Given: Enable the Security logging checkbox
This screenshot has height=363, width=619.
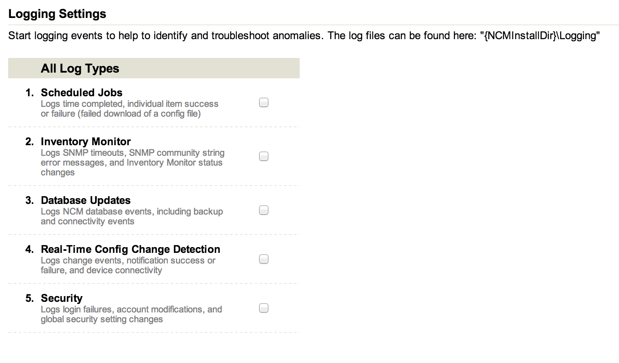Looking at the screenshot, I should pyautogui.click(x=264, y=308).
